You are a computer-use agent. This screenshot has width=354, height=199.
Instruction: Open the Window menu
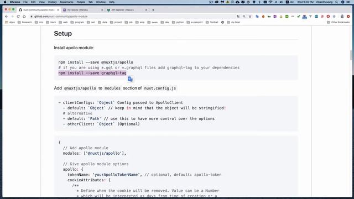point(101,2)
